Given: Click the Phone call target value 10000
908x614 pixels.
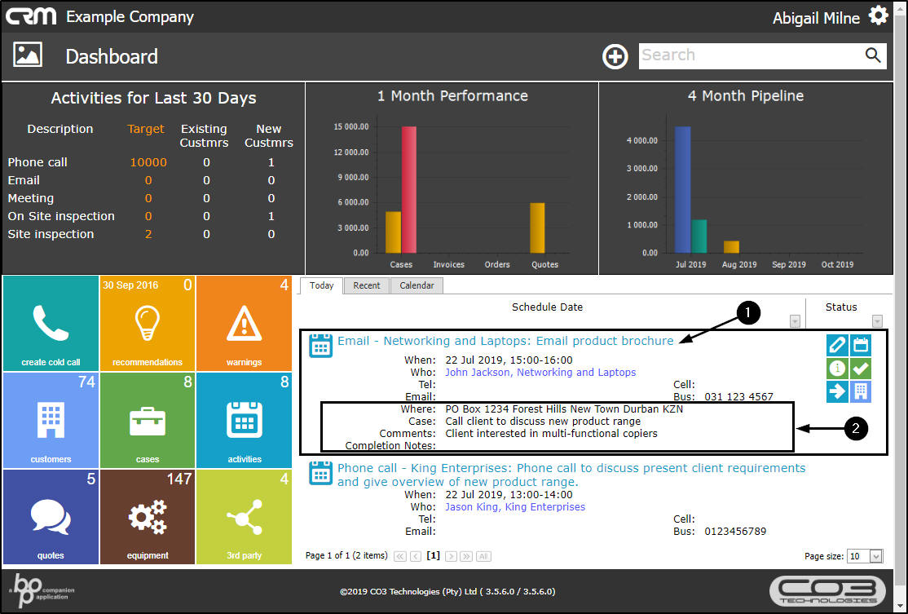Looking at the screenshot, I should (x=148, y=162).
